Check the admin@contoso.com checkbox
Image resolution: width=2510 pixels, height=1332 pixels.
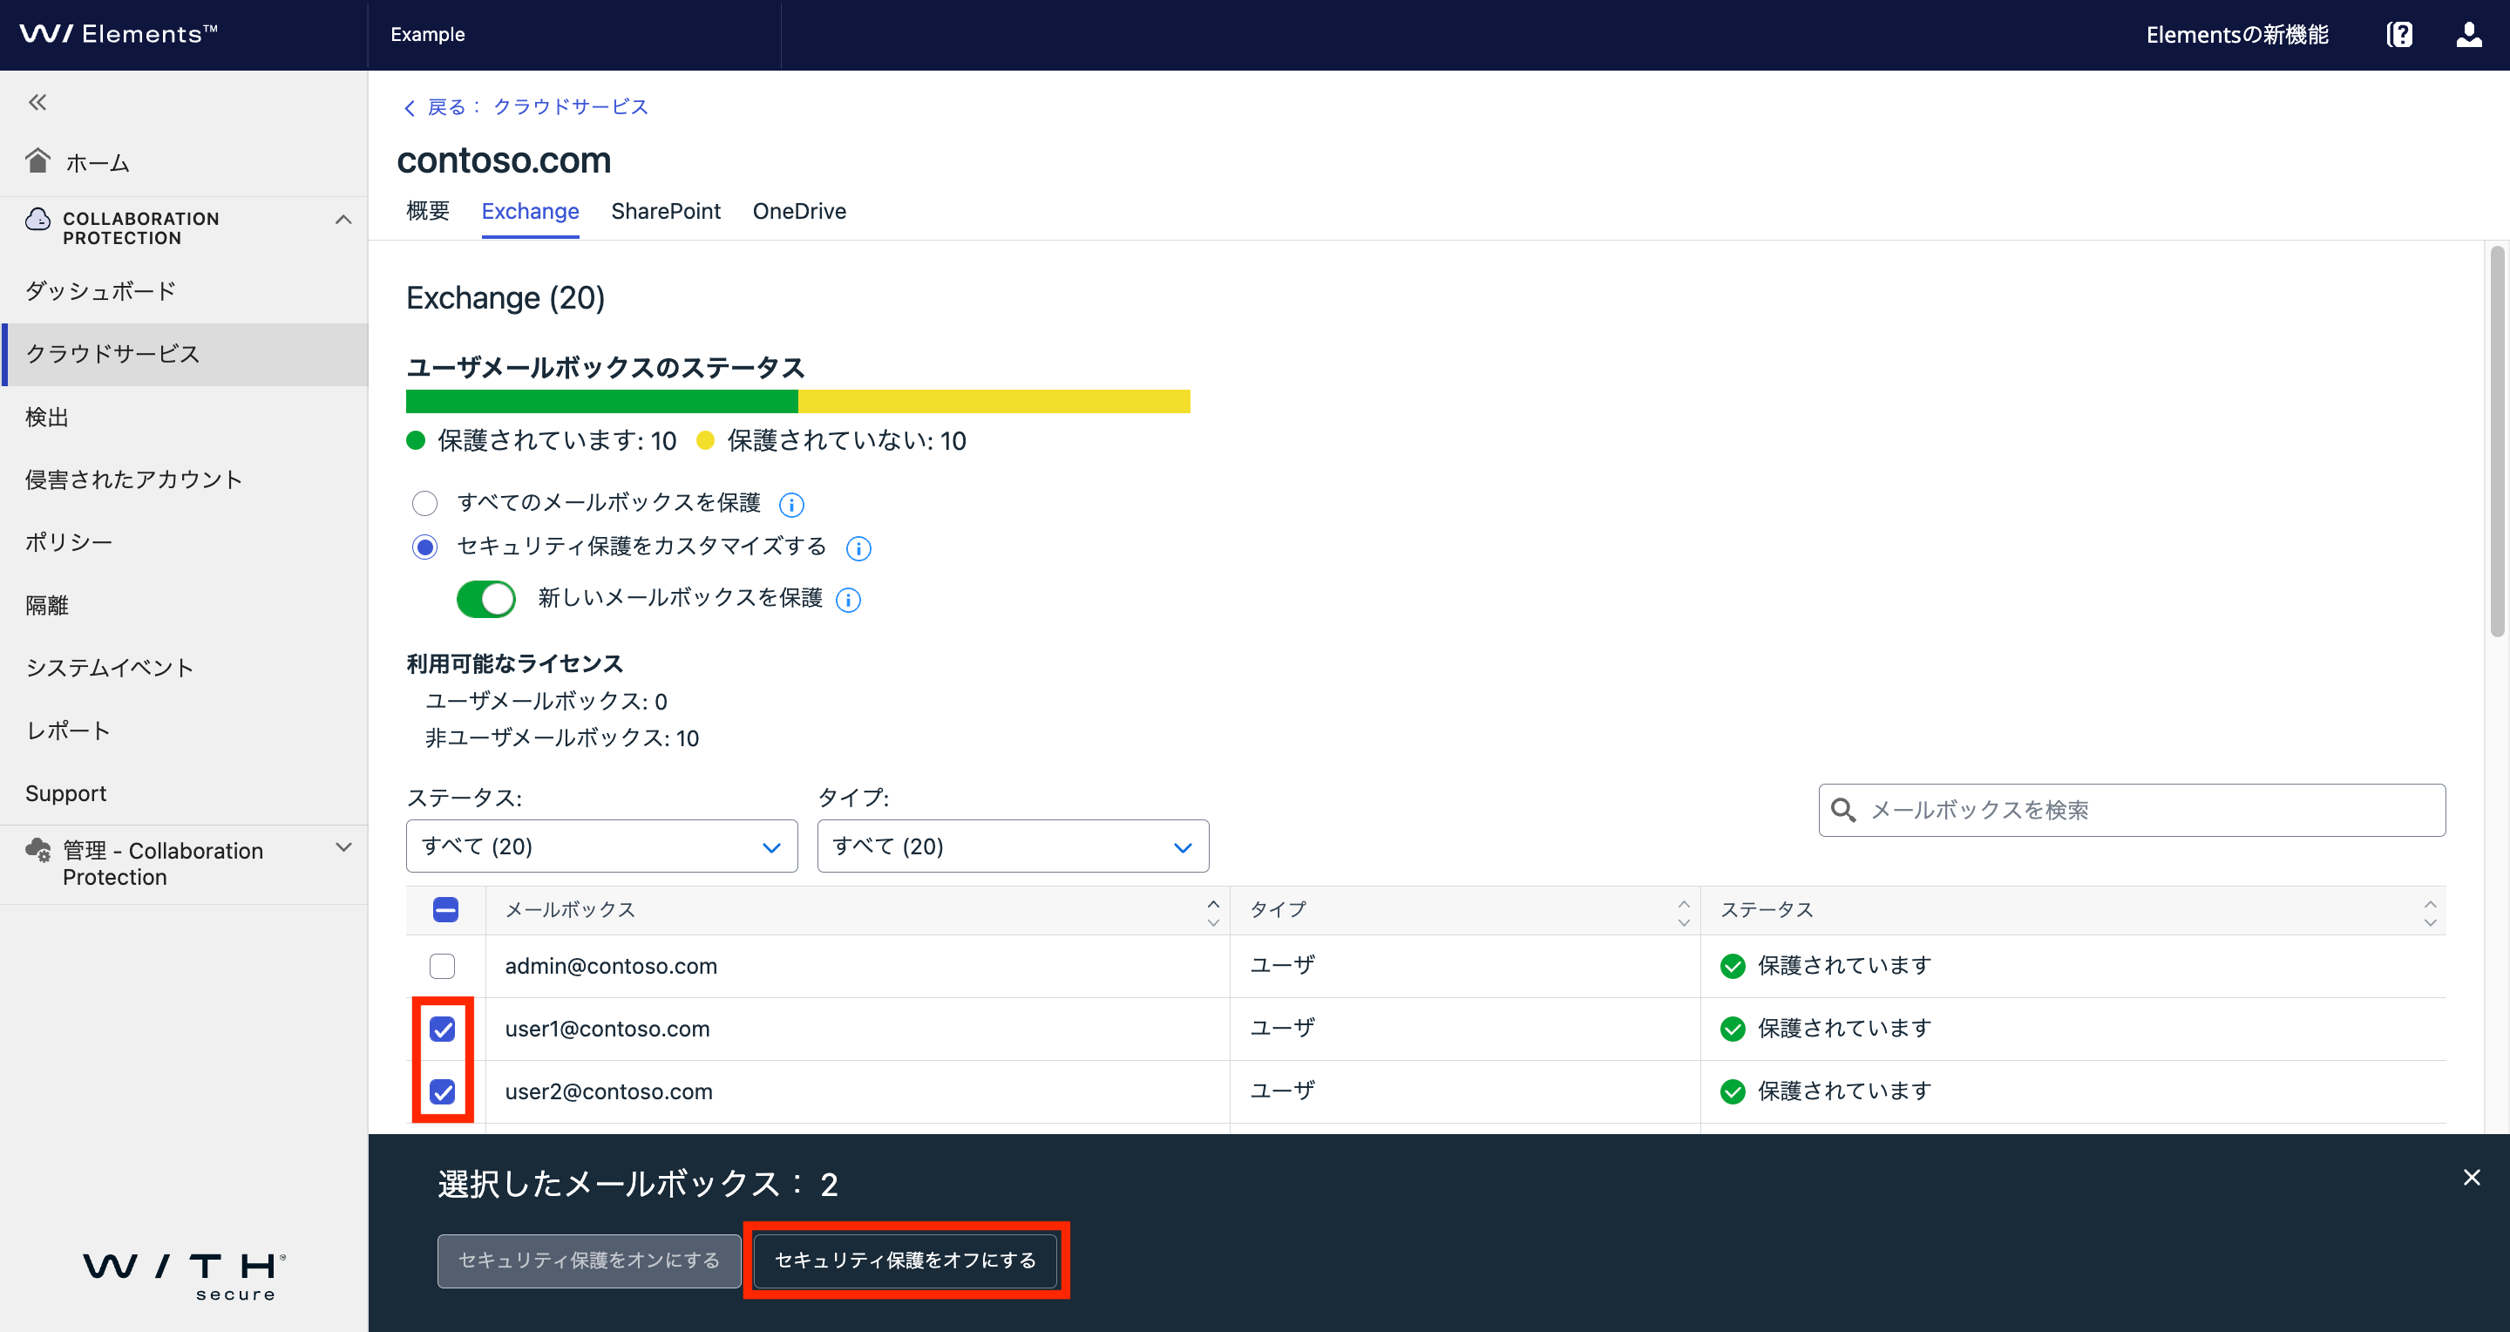(443, 967)
